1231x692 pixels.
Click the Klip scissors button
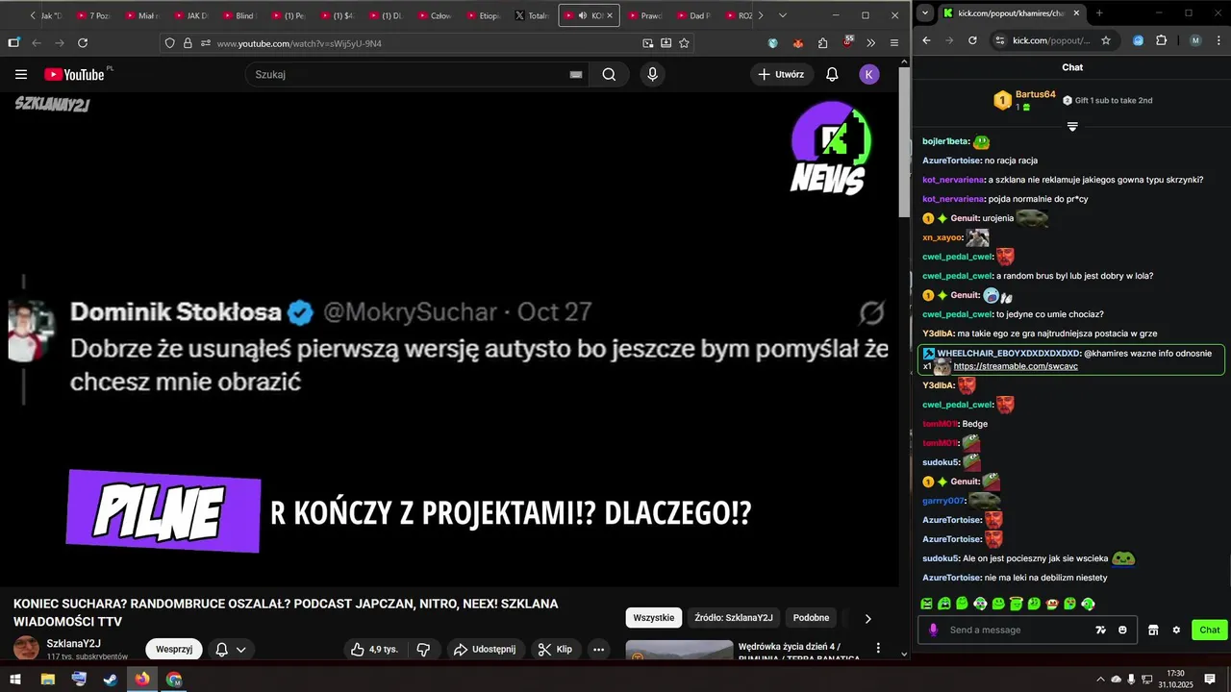tap(555, 650)
